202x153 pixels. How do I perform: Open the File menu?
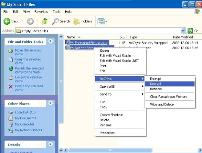(x=6, y=12)
